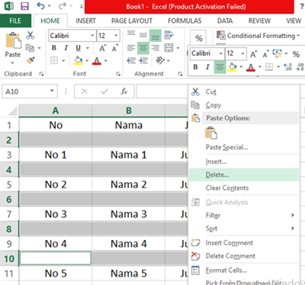Image resolution: width=305 pixels, height=285 pixels.
Task: Toggle Italic in the ribbon Font group
Action: (x=66, y=48)
